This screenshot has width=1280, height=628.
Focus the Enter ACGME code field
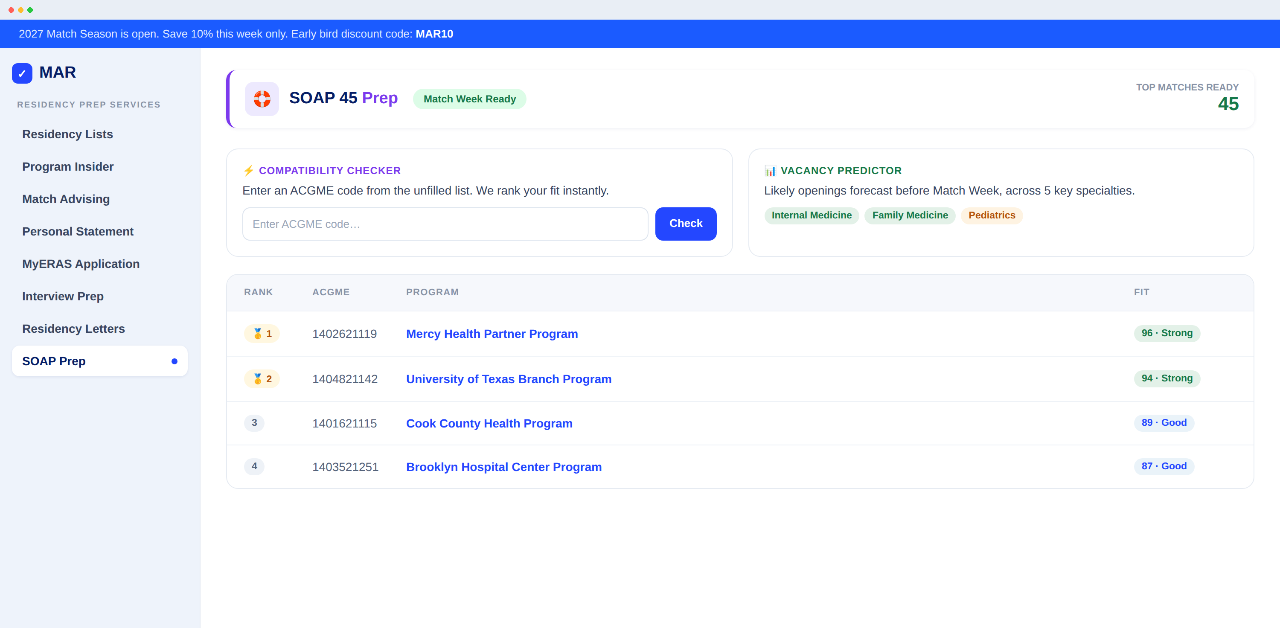click(445, 224)
